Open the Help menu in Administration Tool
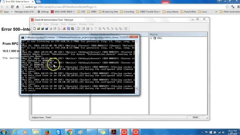This screenshot has width=240, height=135. coord(91,24)
